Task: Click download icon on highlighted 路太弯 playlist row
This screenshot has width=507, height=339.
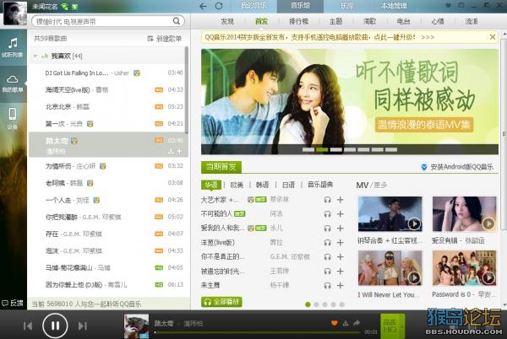Action: click(171, 151)
